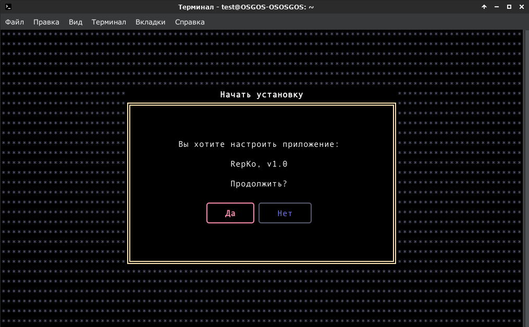Click the terminal icon in the title bar
Screen dimensions: 529x327
tap(8, 7)
